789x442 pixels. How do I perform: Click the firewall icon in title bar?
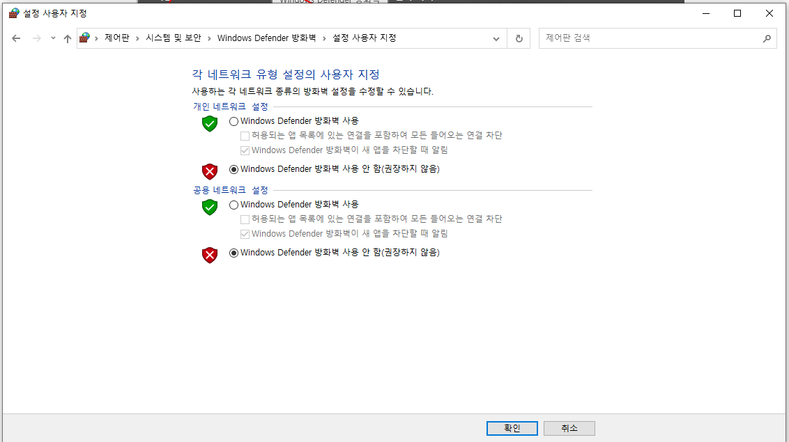13,13
